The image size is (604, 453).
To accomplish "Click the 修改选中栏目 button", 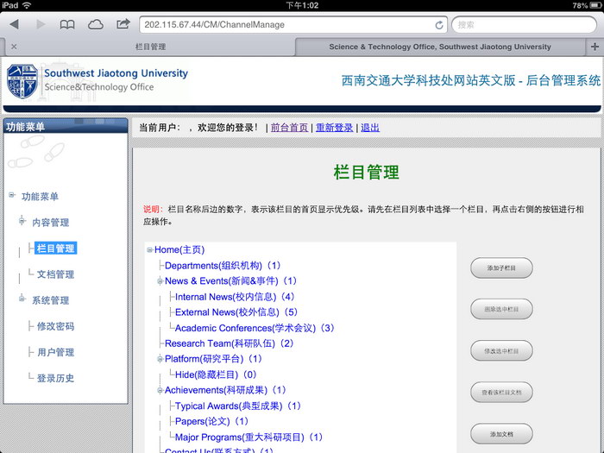I will [501, 351].
